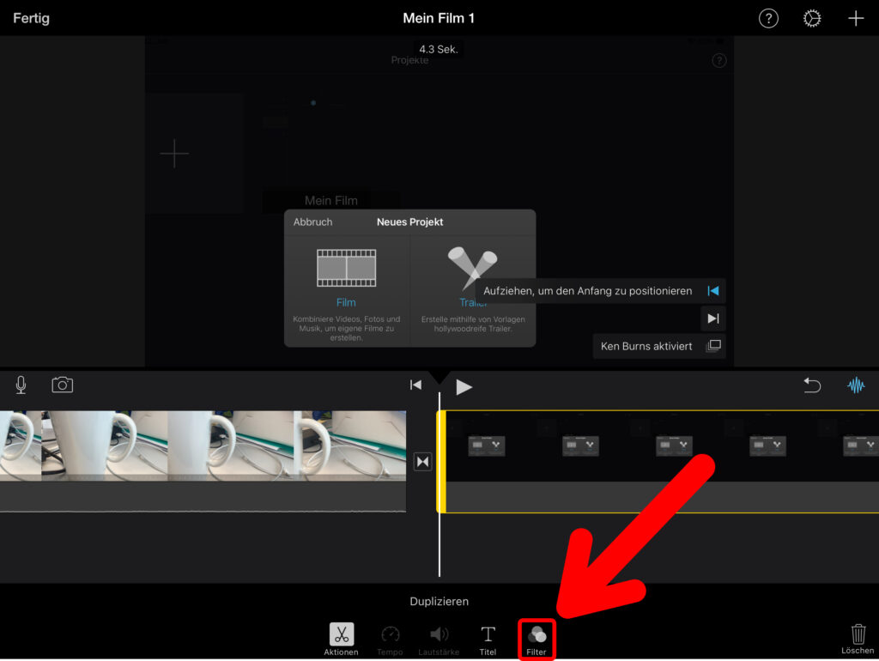
Task: Select the Aktionen scissors tool
Action: click(341, 640)
